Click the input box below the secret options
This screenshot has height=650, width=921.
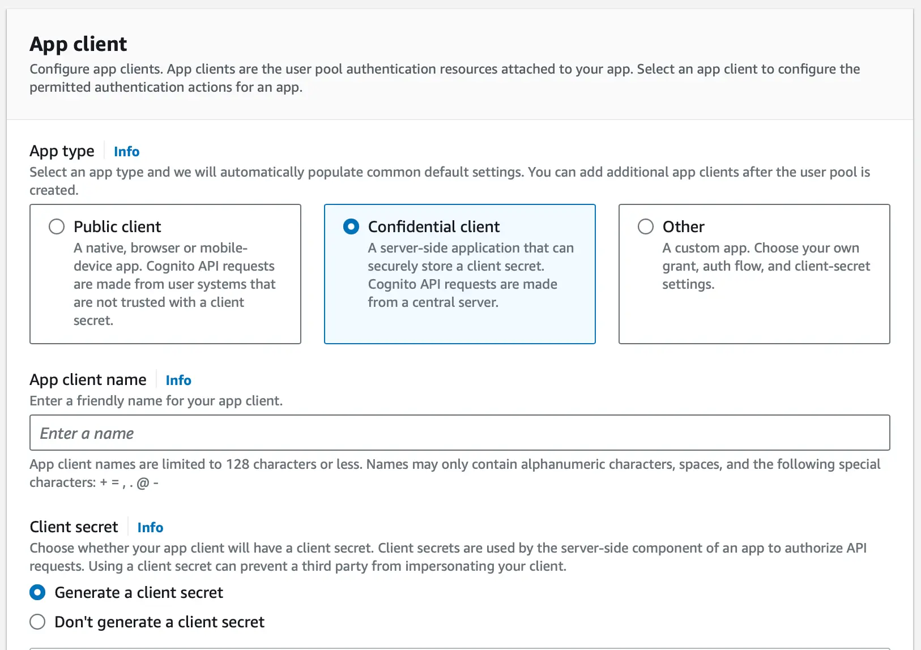click(x=460, y=648)
